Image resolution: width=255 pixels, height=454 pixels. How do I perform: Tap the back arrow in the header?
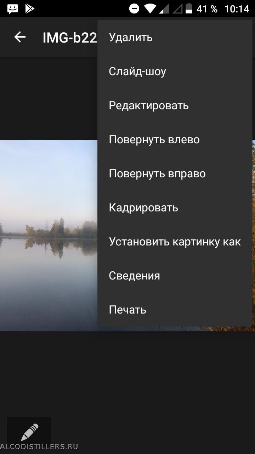pos(20,37)
